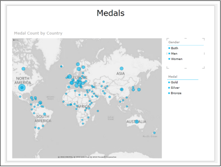Click the Gender slicer header

[x=174, y=42]
